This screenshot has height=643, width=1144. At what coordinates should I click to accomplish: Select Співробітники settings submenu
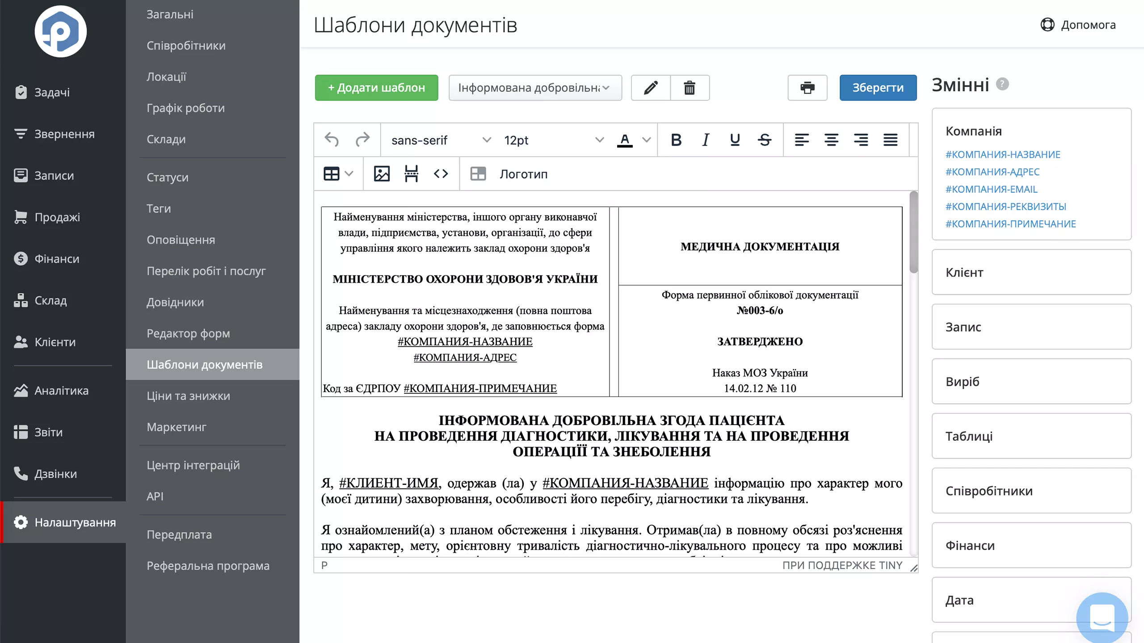[213, 46]
